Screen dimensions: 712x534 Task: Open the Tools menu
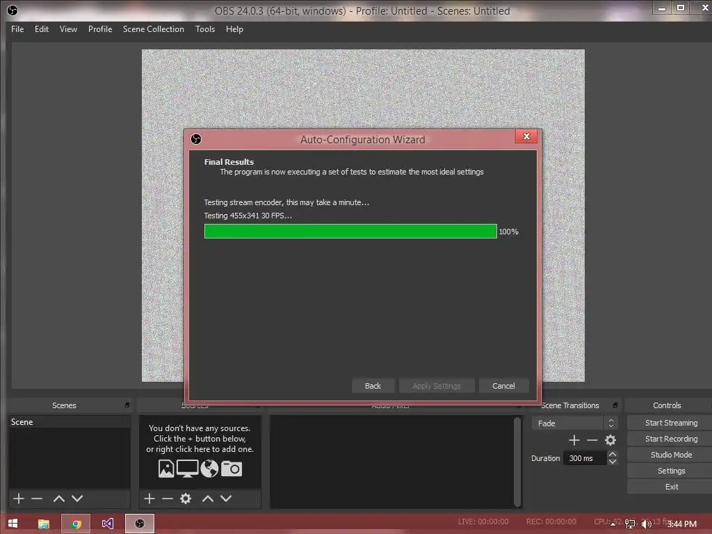(205, 29)
